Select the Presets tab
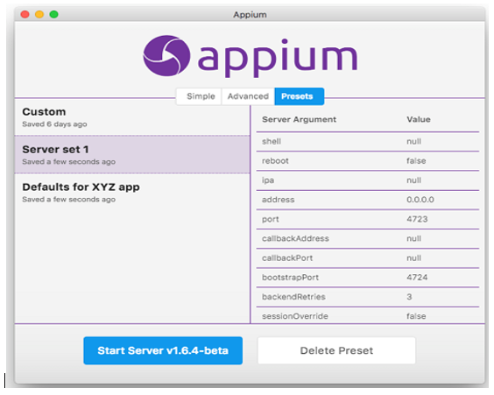494x395 pixels. click(299, 96)
